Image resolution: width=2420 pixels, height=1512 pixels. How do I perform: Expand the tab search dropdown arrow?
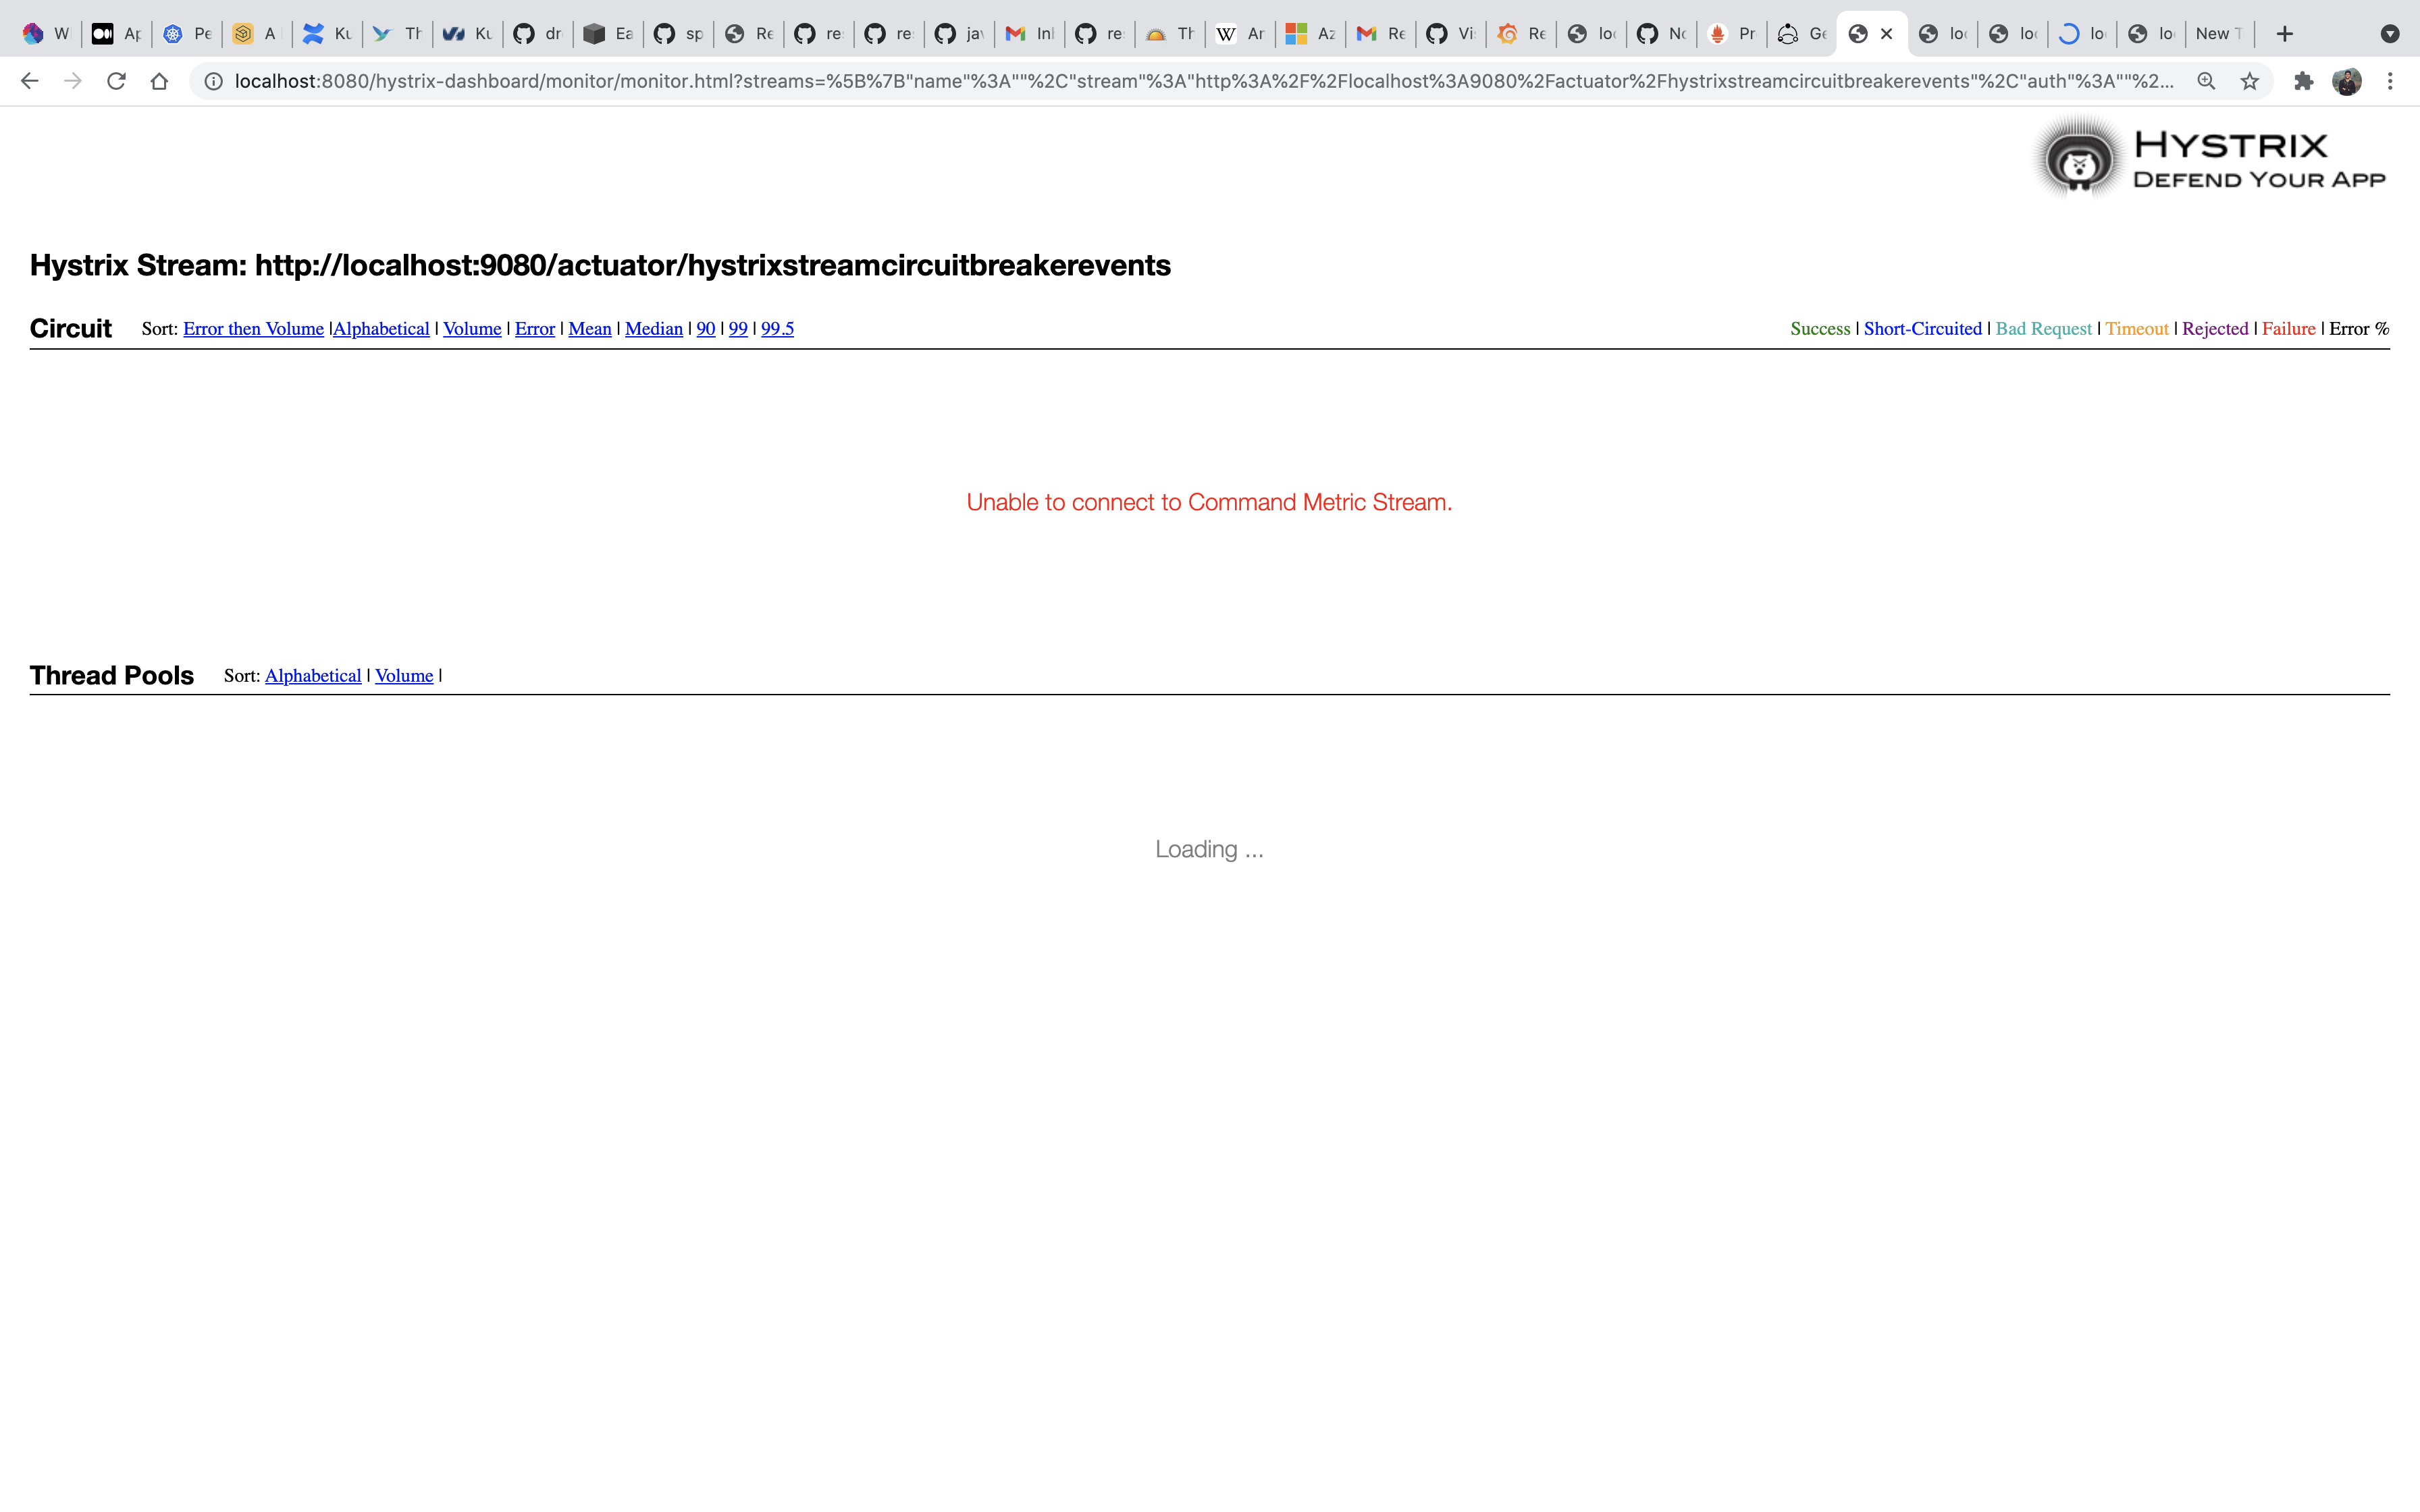[2390, 34]
